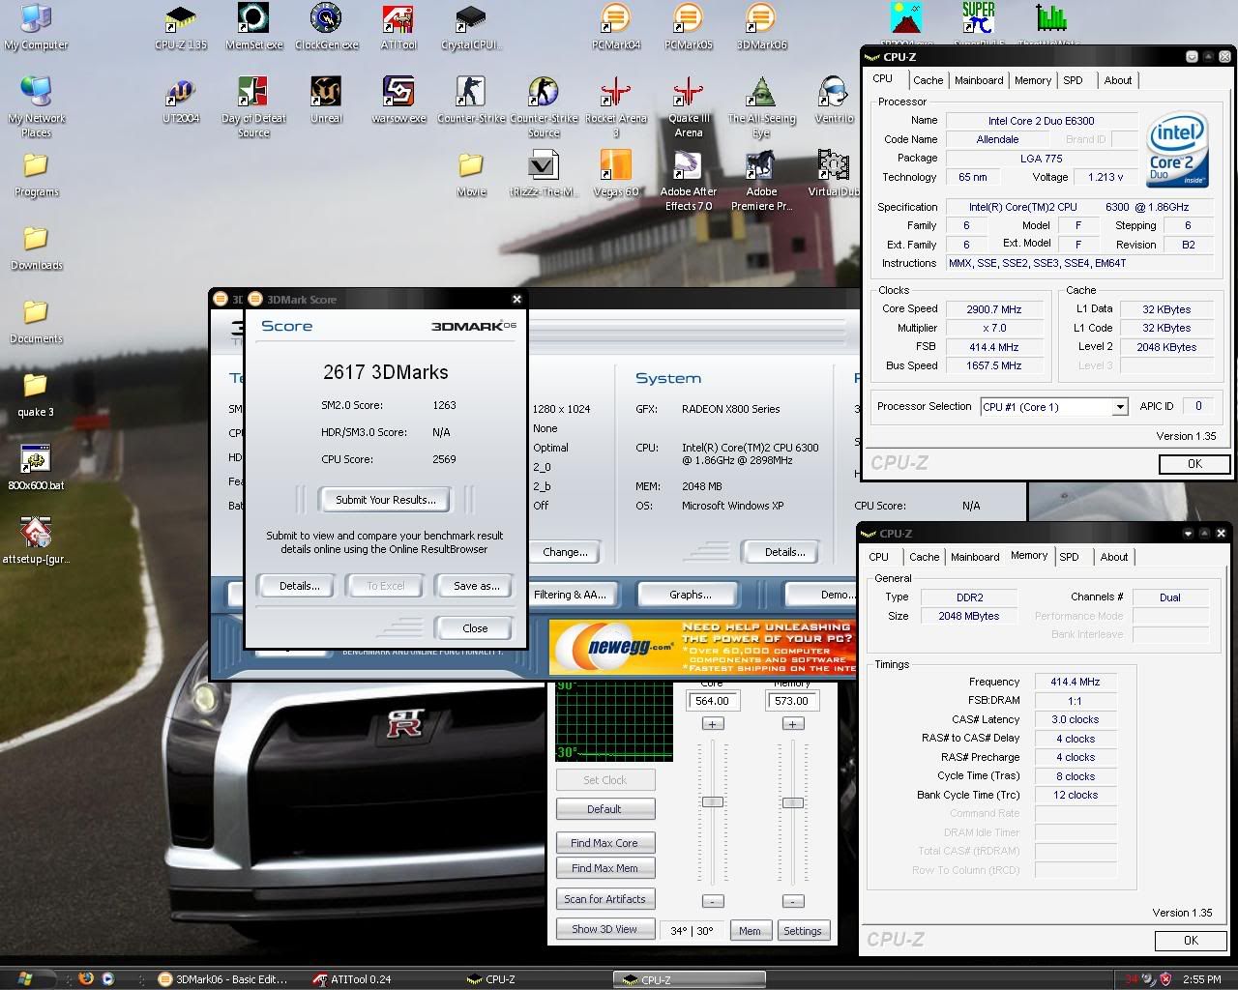1238x990 pixels.
Task: Click the Memory clock field showing 573.00
Action: (791, 701)
